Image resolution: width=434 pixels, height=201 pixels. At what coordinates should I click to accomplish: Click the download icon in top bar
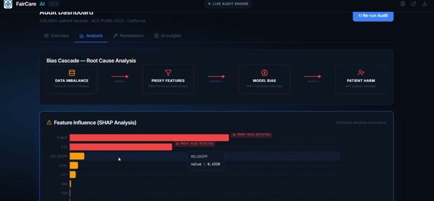[424, 4]
